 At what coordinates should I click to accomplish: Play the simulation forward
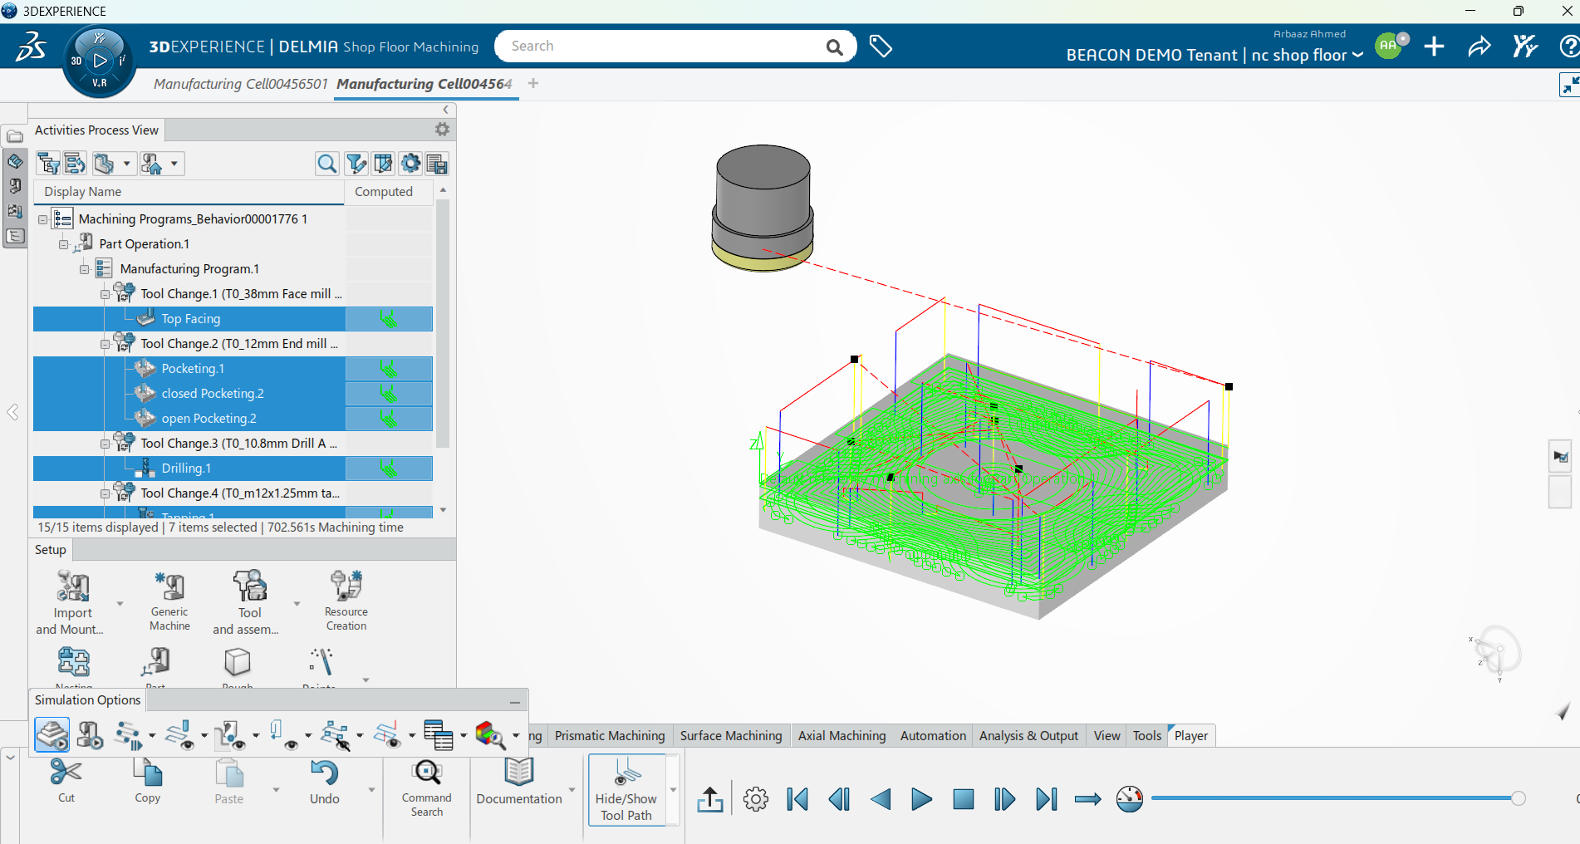pyautogui.click(x=921, y=799)
